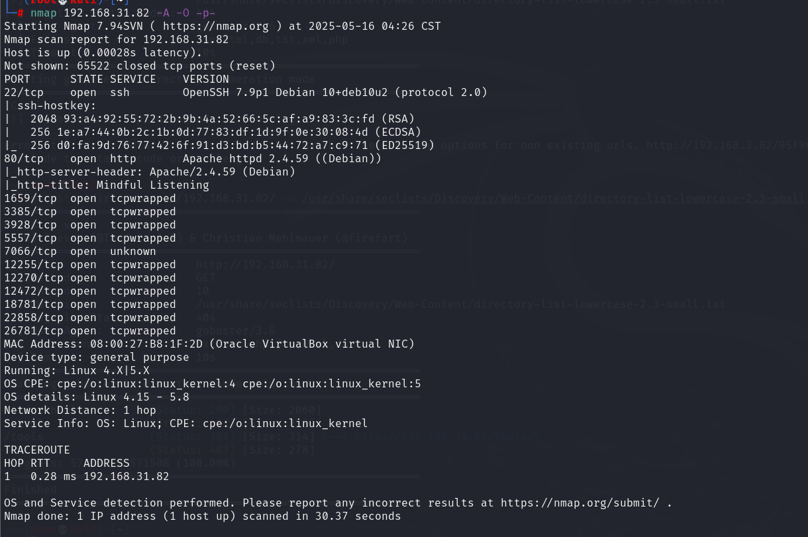Click the 1659/tcp tcpwrapped line
This screenshot has height=537, width=808.
coord(90,198)
